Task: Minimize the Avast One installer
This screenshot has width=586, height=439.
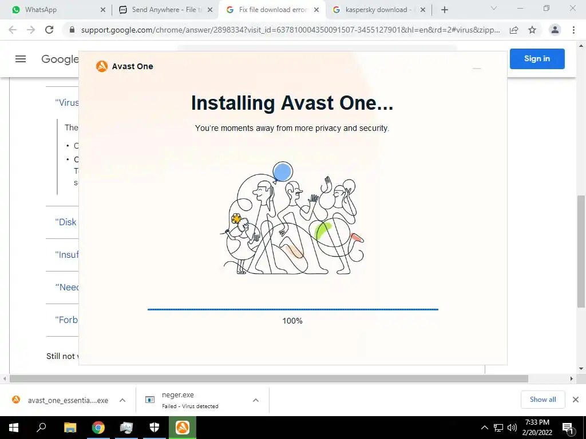Action: click(477, 69)
